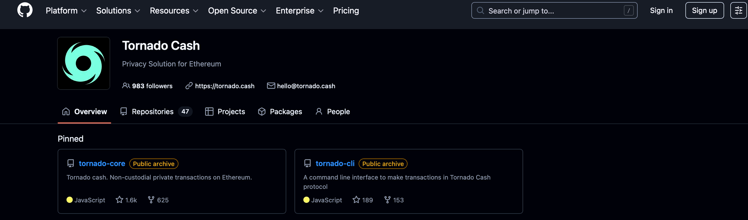Click the fork icon on tornado-cli
Screen dimensions: 748x220
[x=387, y=200]
